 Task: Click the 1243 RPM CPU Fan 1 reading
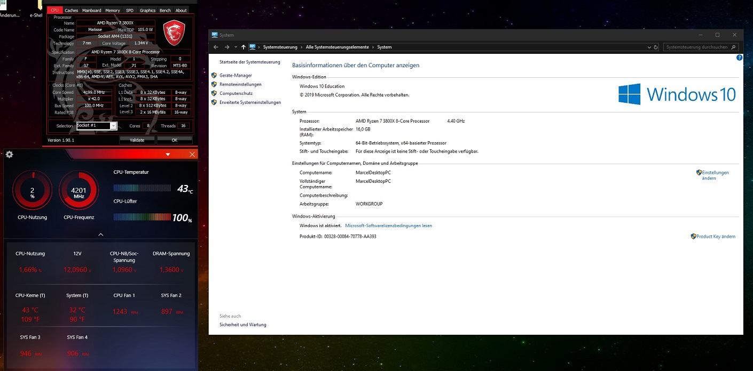[125, 311]
